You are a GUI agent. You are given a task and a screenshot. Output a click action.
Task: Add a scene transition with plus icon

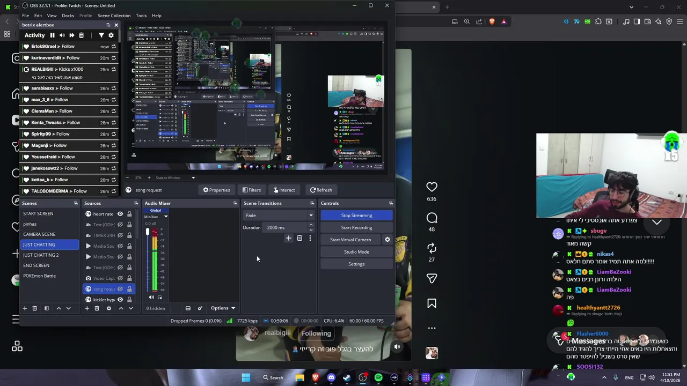point(289,238)
